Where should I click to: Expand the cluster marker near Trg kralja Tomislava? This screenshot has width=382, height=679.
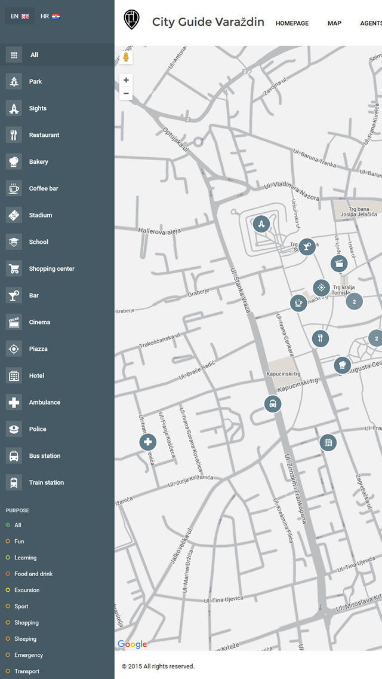[354, 301]
